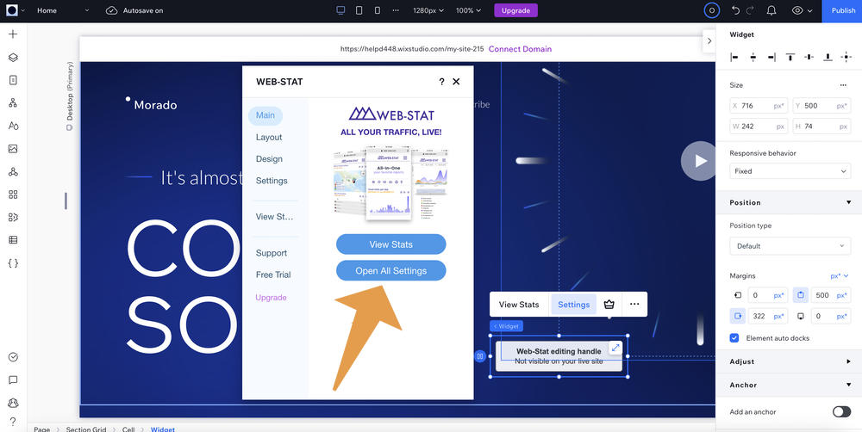
Task: Click the Help question mark in sidebar
Action: point(13,422)
